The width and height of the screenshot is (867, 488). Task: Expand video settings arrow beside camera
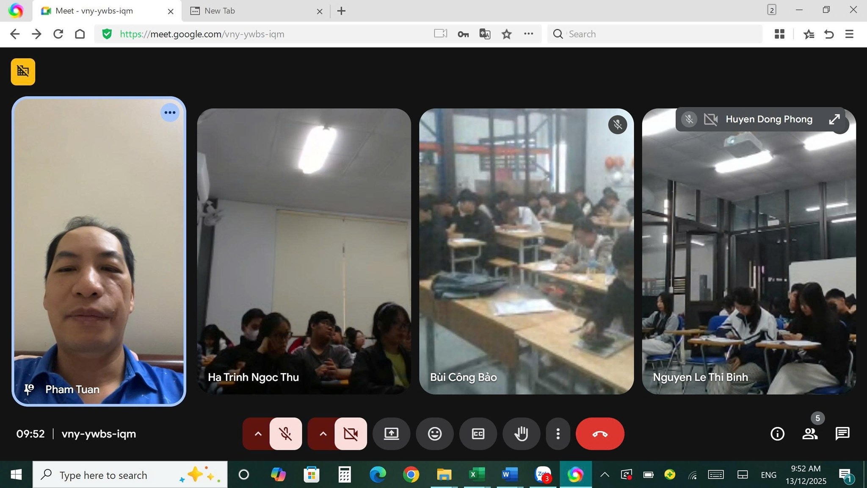323,434
